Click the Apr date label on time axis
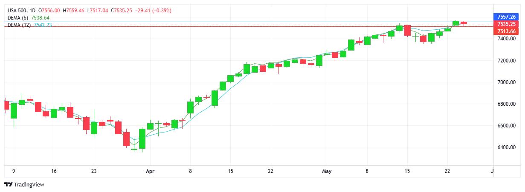Screen dimensions: 525x192 [x=150, y=171]
